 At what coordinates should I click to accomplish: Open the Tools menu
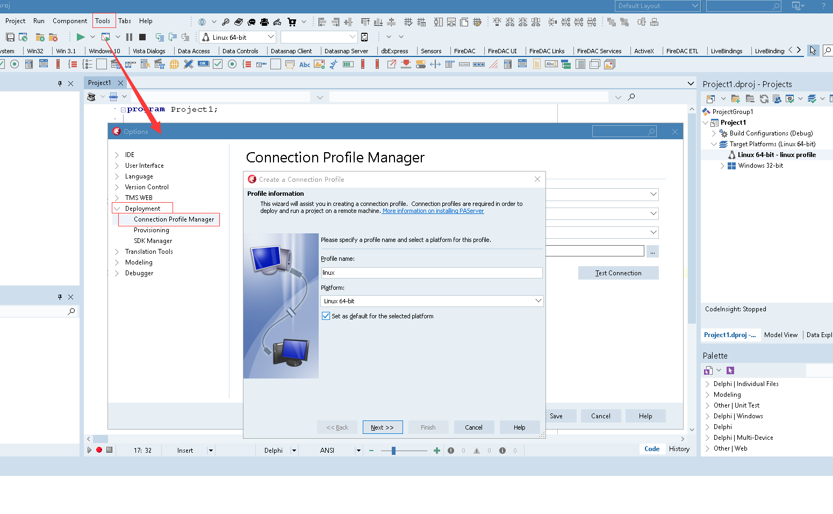tap(103, 21)
